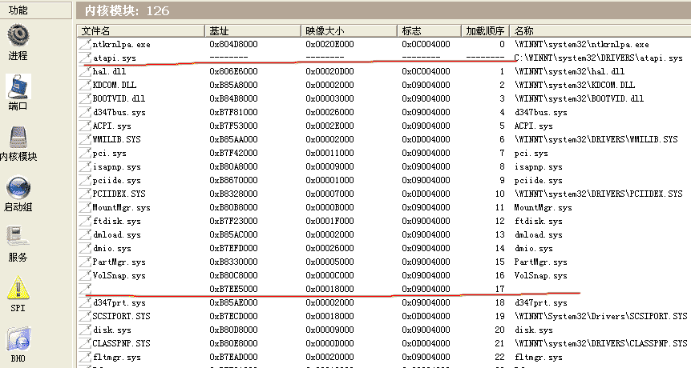Sort by the 名称 column header
Screen dimensions: 691x368
point(600,30)
